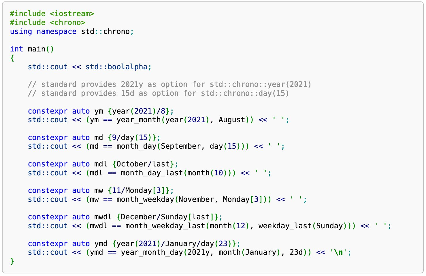The height and width of the screenshot is (276, 426).
Task: Click the comment mentioning 15d
Action: pos(158,93)
